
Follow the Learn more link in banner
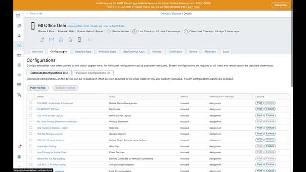click(193, 7)
